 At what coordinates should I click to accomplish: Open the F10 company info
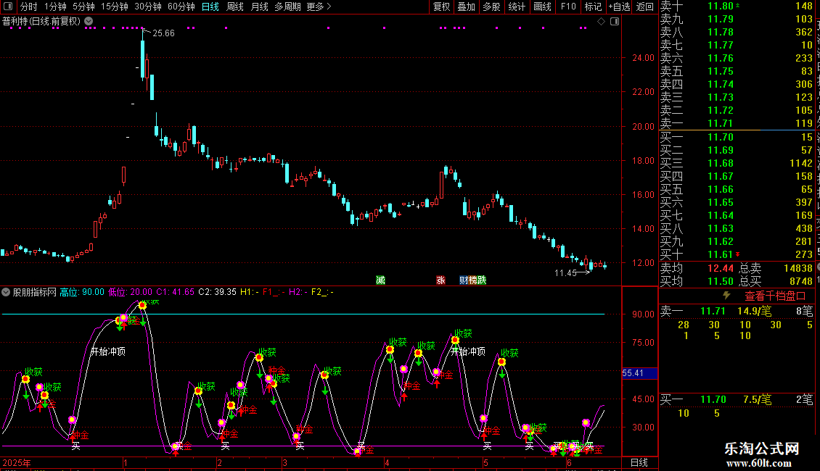[x=568, y=7]
